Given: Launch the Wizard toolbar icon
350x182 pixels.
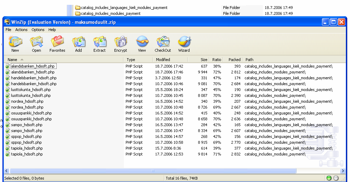Looking at the screenshot, I should pos(184,42).
